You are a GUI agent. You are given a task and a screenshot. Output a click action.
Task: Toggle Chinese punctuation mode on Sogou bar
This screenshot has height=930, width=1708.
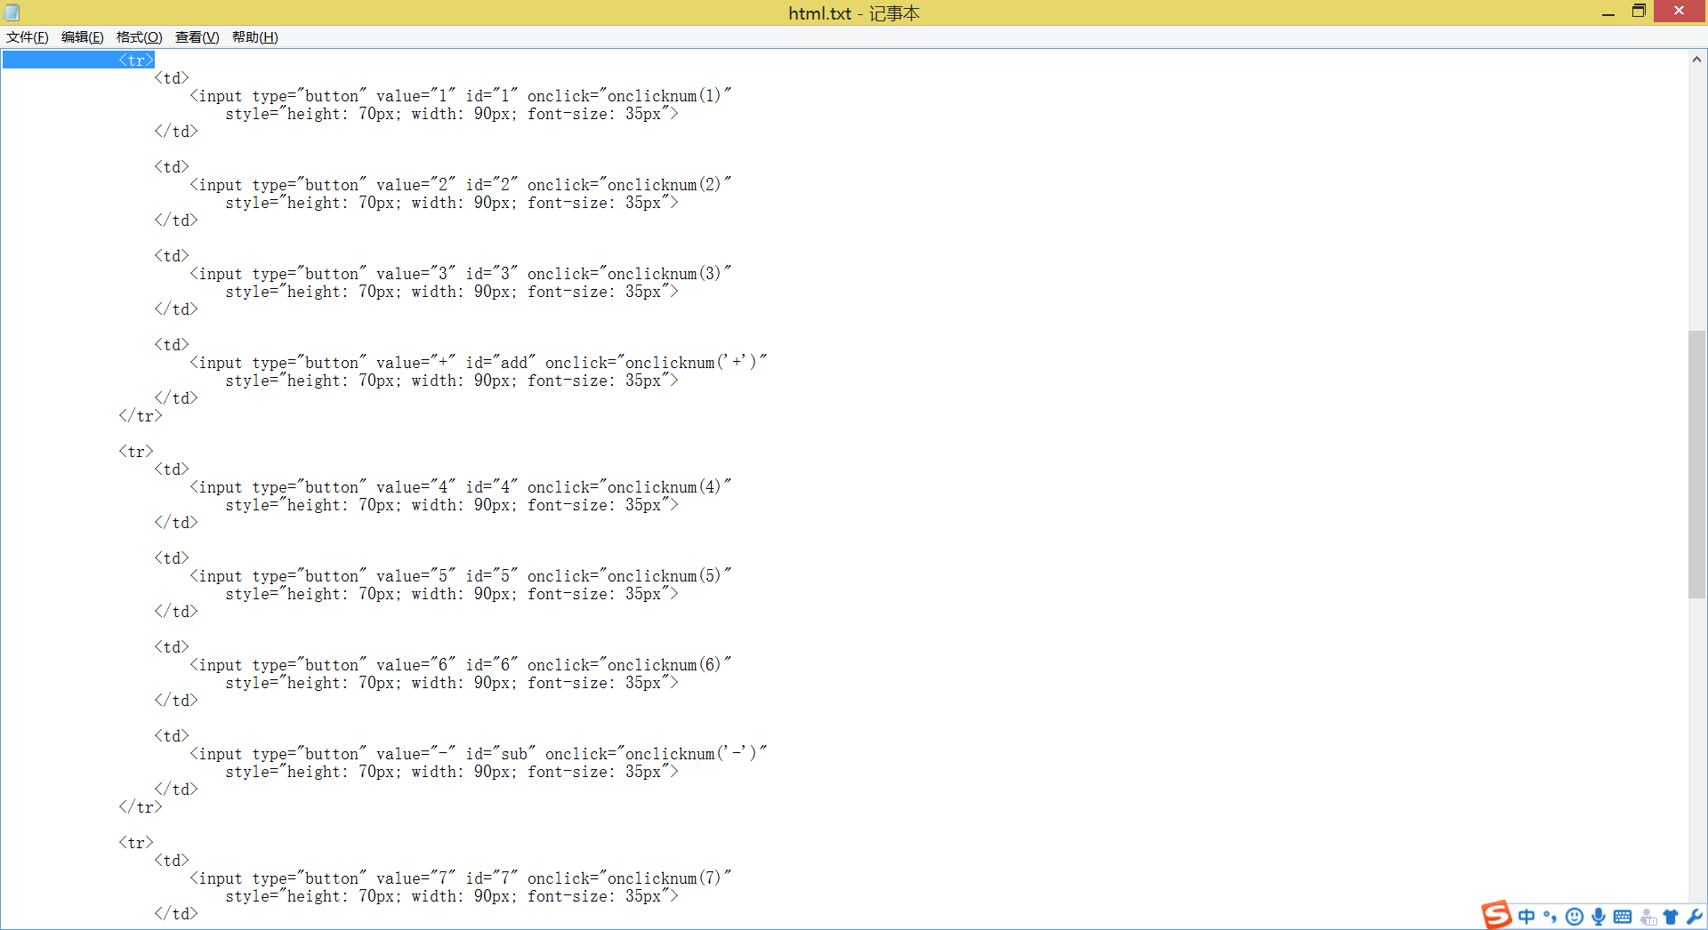pyautogui.click(x=1551, y=917)
